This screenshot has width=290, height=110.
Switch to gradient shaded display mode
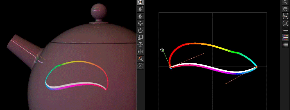pyautogui.click(x=285, y=45)
